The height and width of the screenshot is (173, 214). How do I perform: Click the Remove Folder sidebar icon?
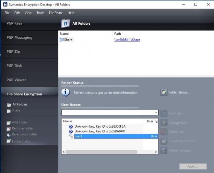pyautogui.click(x=9, y=129)
